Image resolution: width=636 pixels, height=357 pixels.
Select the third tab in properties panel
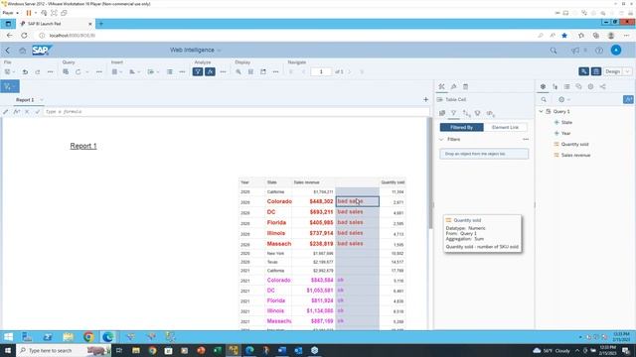tap(466, 86)
